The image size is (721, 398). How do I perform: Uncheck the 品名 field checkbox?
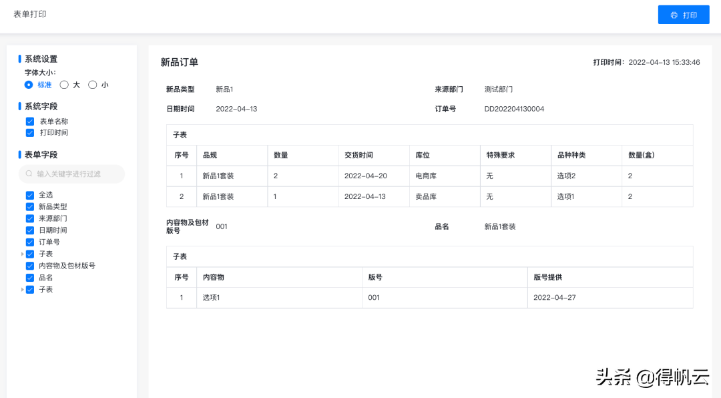[x=30, y=278]
